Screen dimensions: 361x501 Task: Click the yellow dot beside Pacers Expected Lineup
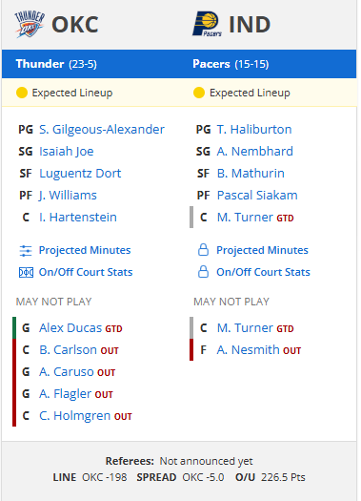199,93
